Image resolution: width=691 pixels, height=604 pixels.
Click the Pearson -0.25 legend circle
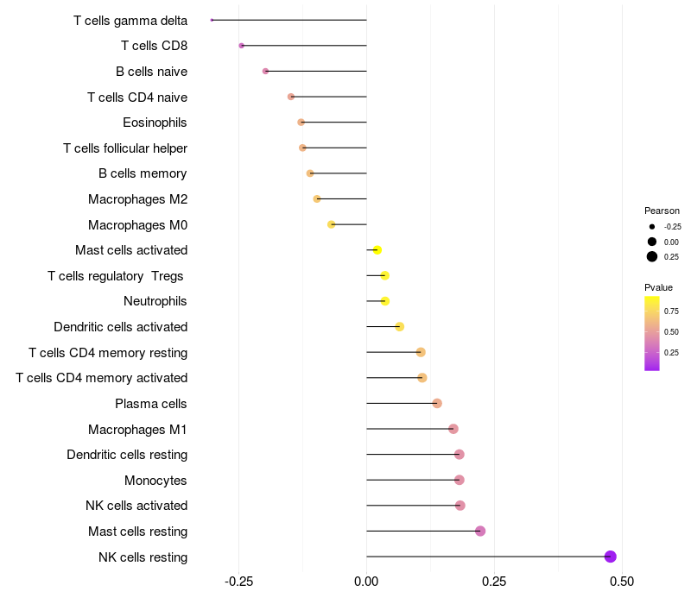pyautogui.click(x=652, y=227)
